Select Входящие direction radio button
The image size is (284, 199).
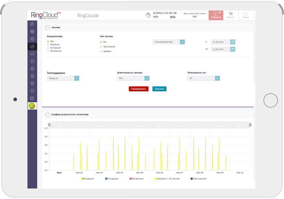pyautogui.click(x=48, y=45)
